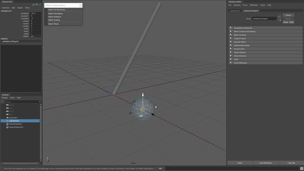
Task: Click the move manipulator Y-axis arrow
Action: 143,95
